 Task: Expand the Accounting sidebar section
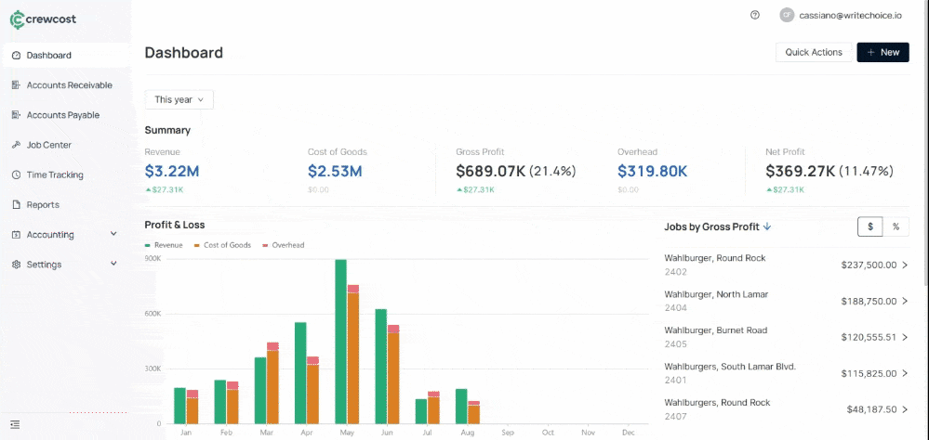[x=113, y=235]
